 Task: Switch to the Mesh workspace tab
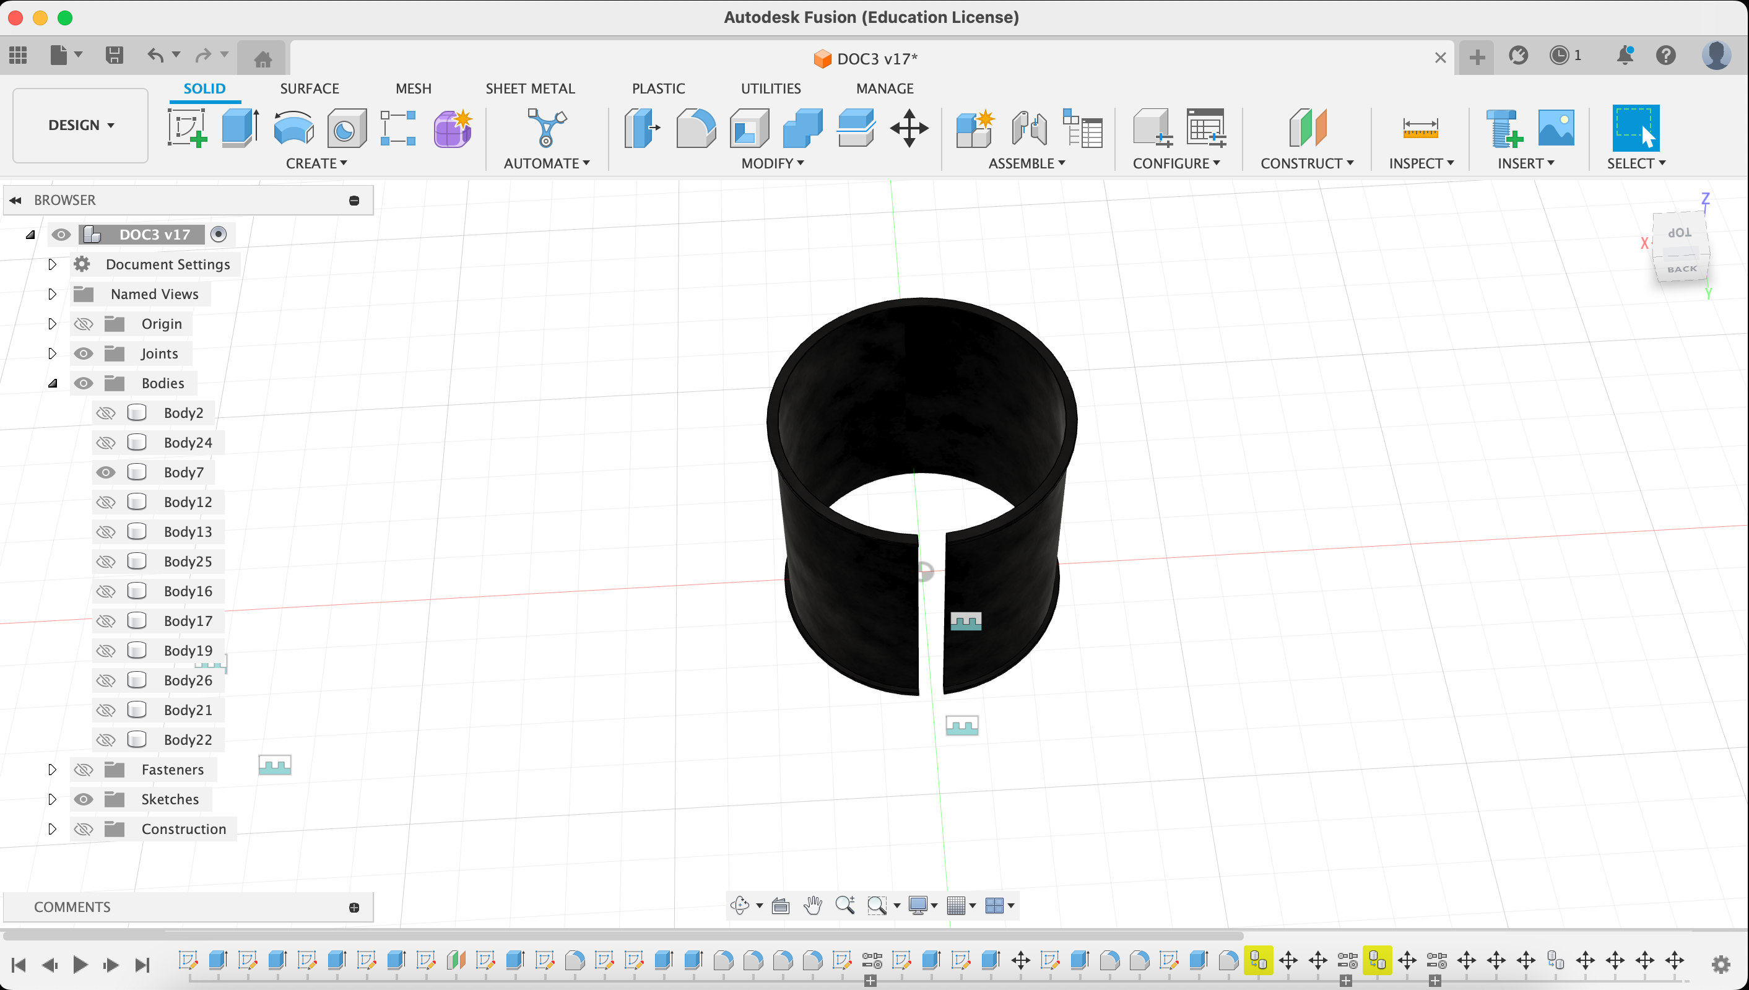tap(412, 88)
